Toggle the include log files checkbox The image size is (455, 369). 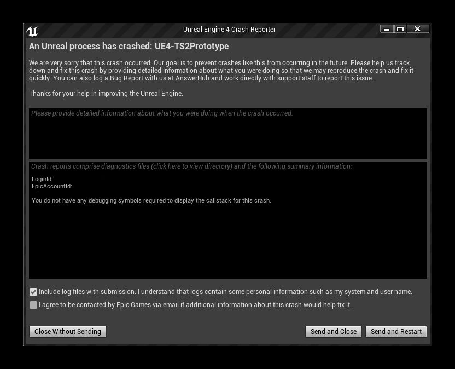(x=33, y=292)
